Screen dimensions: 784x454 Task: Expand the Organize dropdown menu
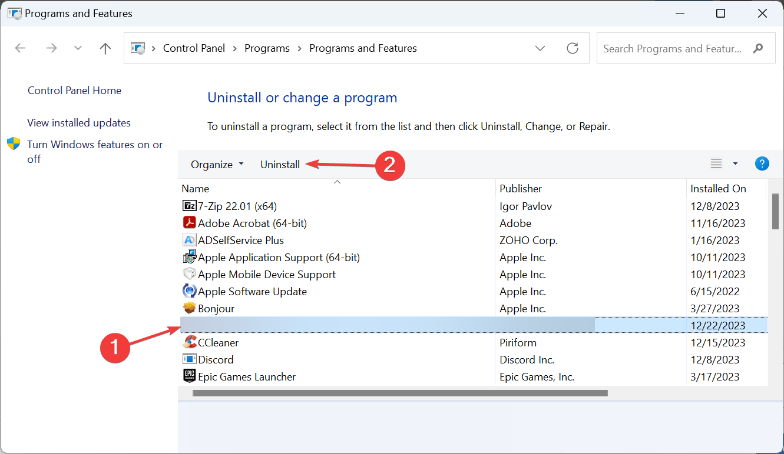click(x=217, y=165)
